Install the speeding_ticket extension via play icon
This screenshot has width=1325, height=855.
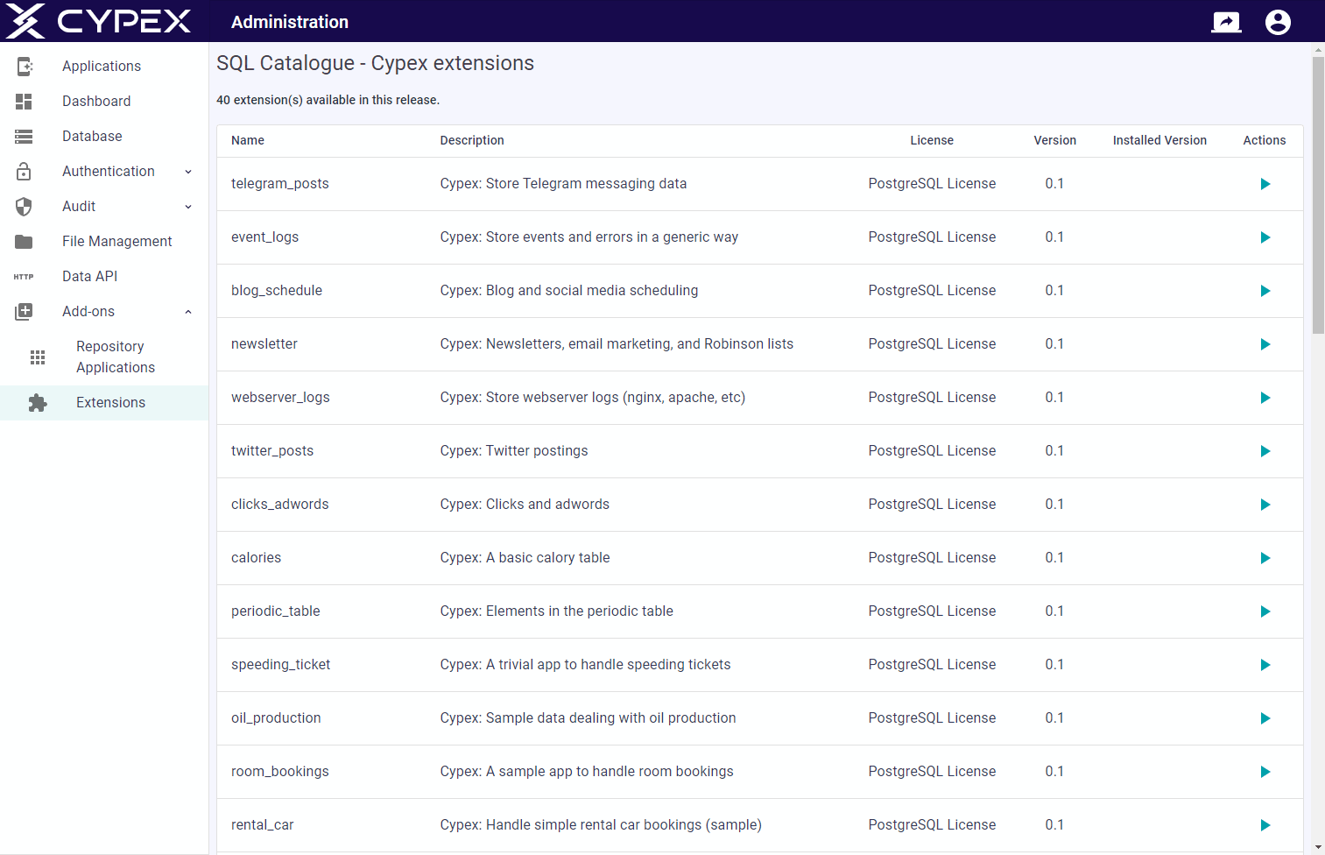pos(1265,665)
